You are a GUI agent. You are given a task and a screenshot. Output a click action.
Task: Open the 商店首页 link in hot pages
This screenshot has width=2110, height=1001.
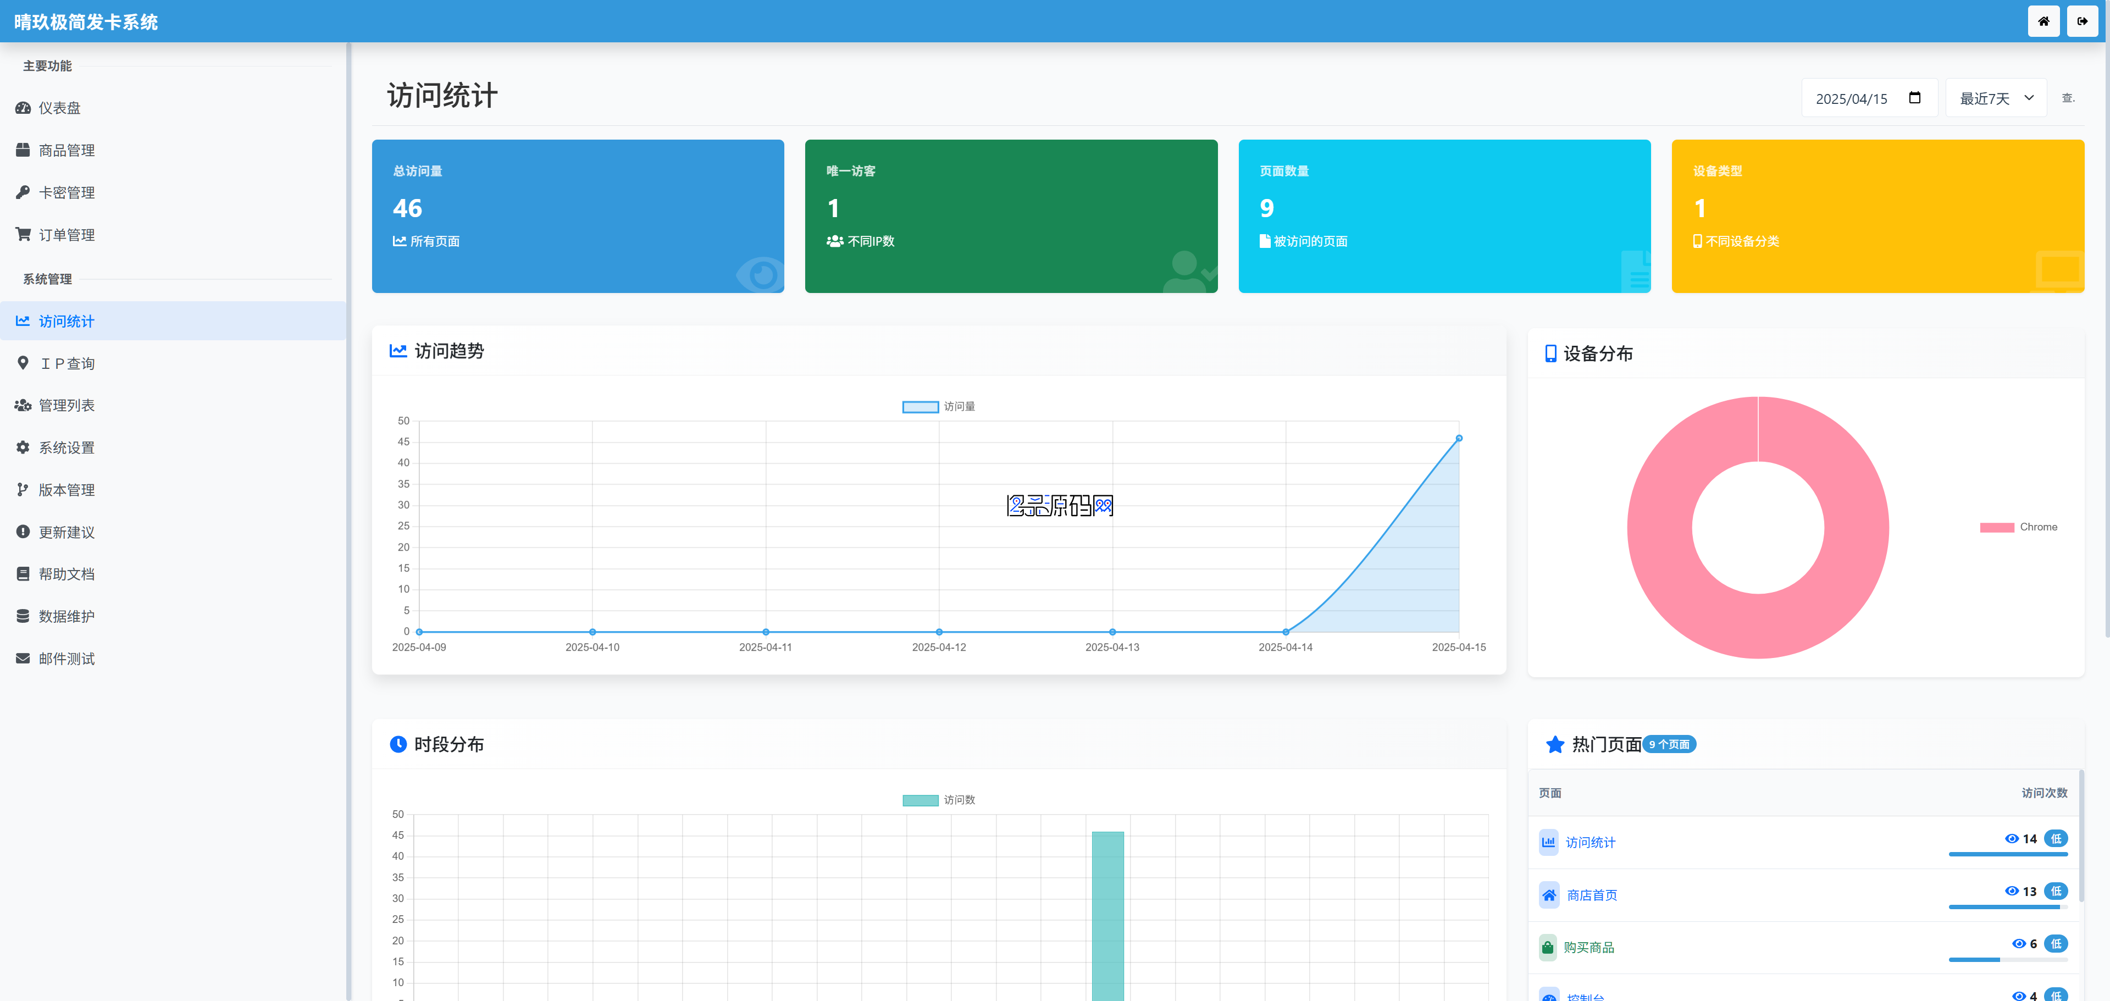[1592, 894]
